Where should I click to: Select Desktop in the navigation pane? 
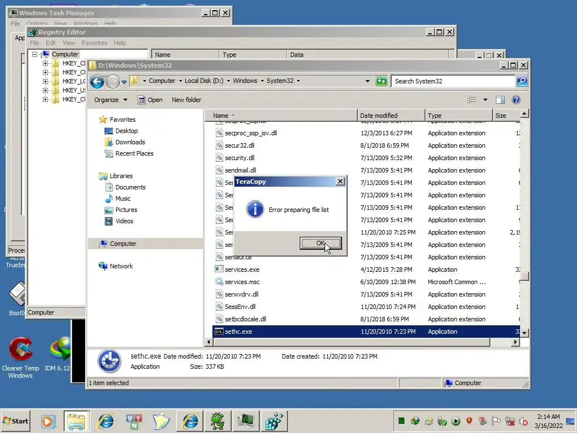pos(126,131)
